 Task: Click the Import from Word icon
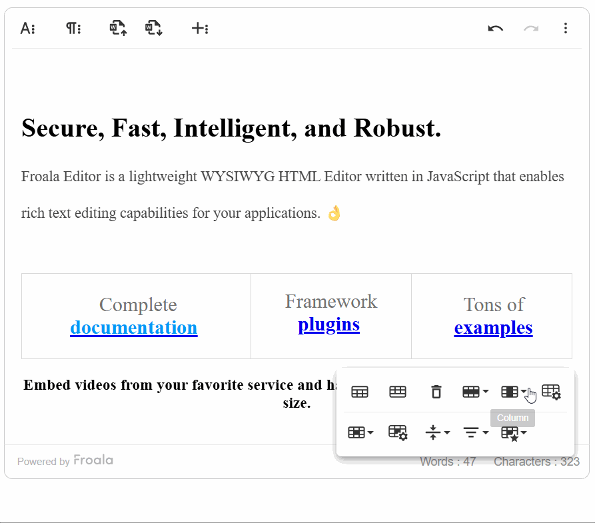point(118,29)
